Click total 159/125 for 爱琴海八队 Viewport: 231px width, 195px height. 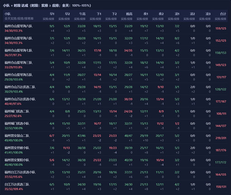click(x=221, y=28)
